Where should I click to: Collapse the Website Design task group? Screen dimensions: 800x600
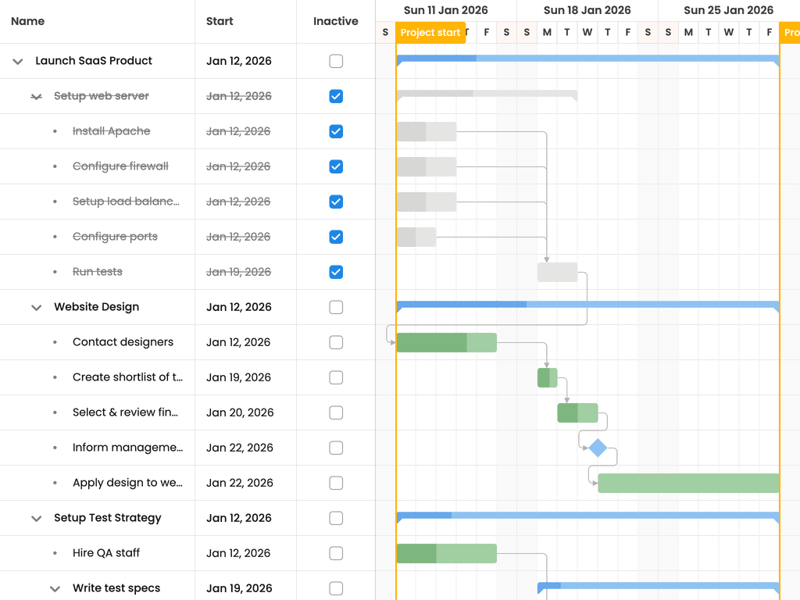(36, 307)
